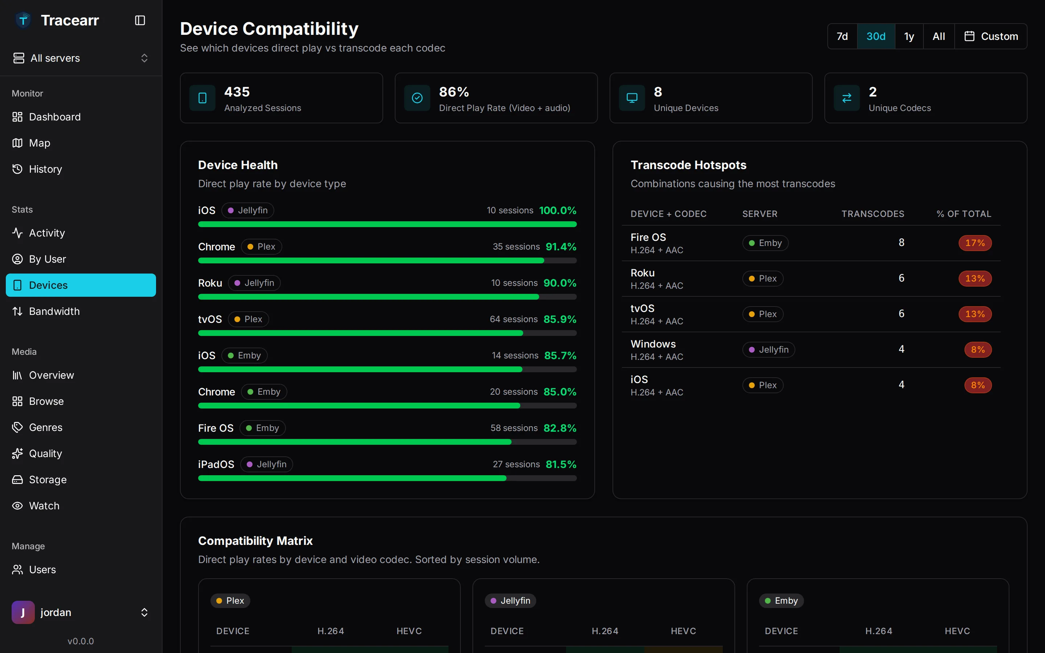
Task: Open the Map page
Action: point(81,143)
